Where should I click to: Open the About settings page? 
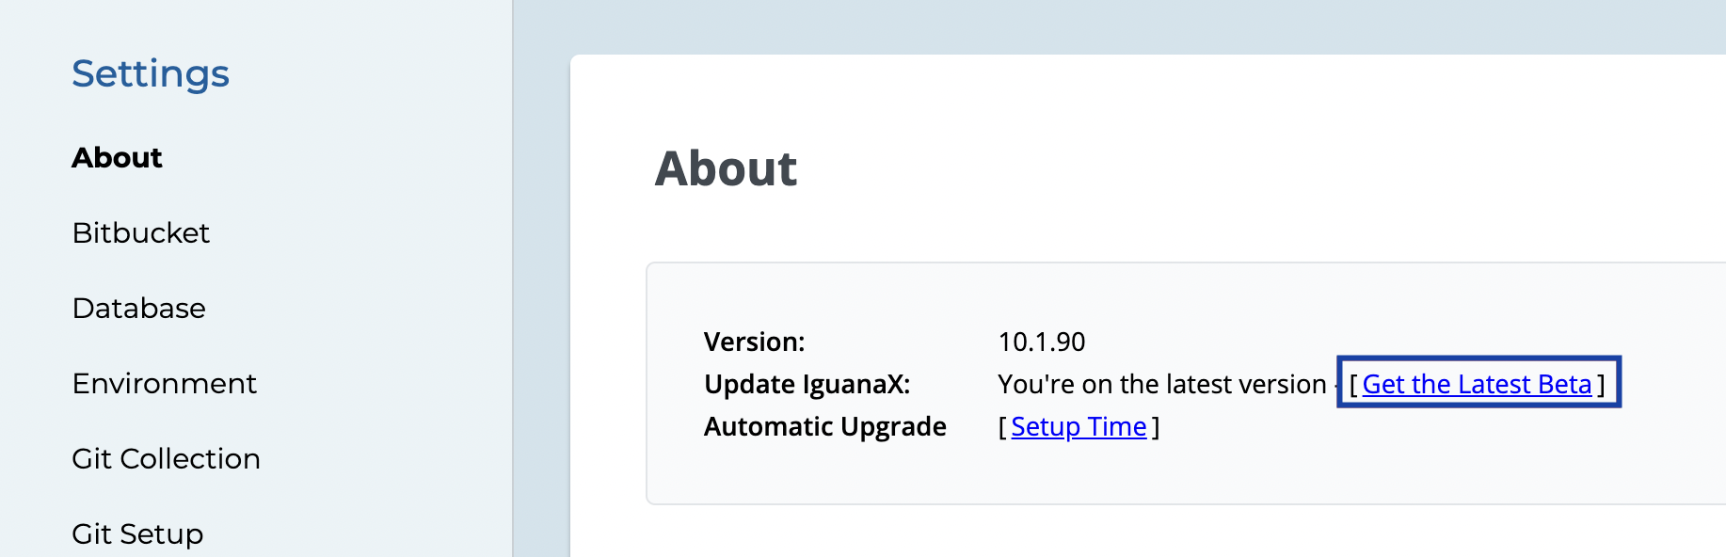coord(117,157)
